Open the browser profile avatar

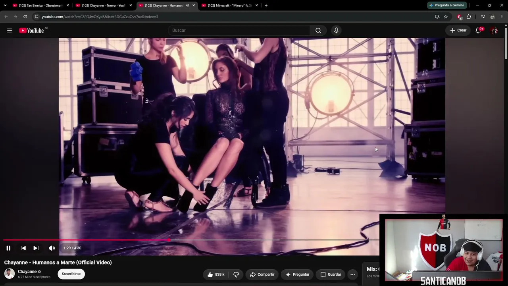coord(492,17)
